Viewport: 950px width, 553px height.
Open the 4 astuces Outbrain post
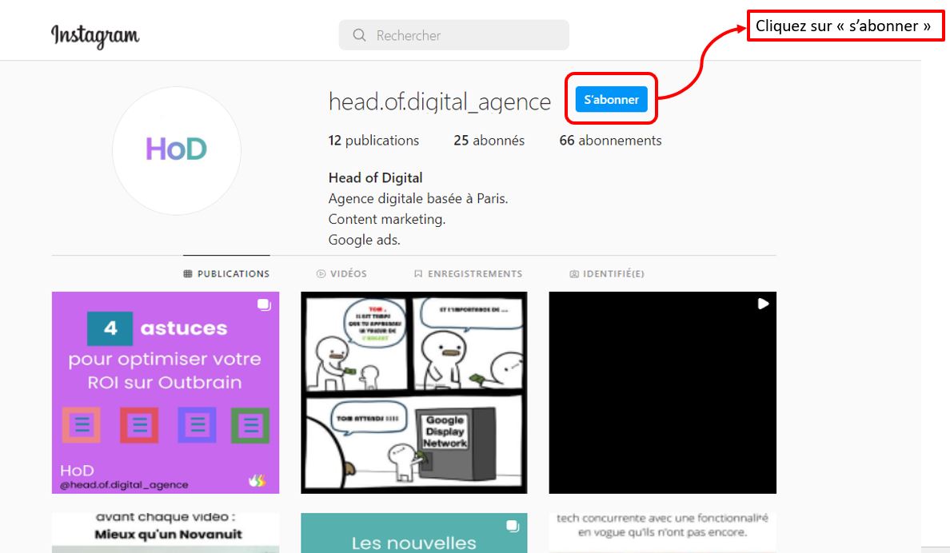pyautogui.click(x=166, y=392)
